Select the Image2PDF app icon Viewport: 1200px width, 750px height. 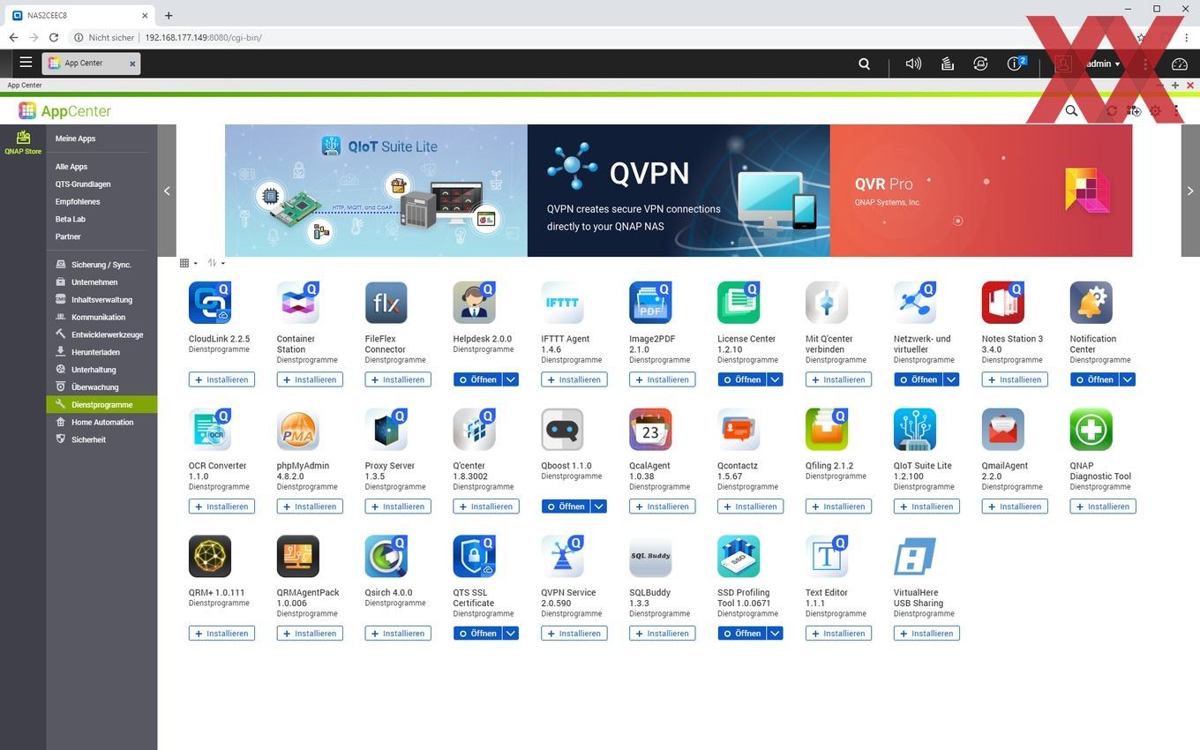pos(651,303)
